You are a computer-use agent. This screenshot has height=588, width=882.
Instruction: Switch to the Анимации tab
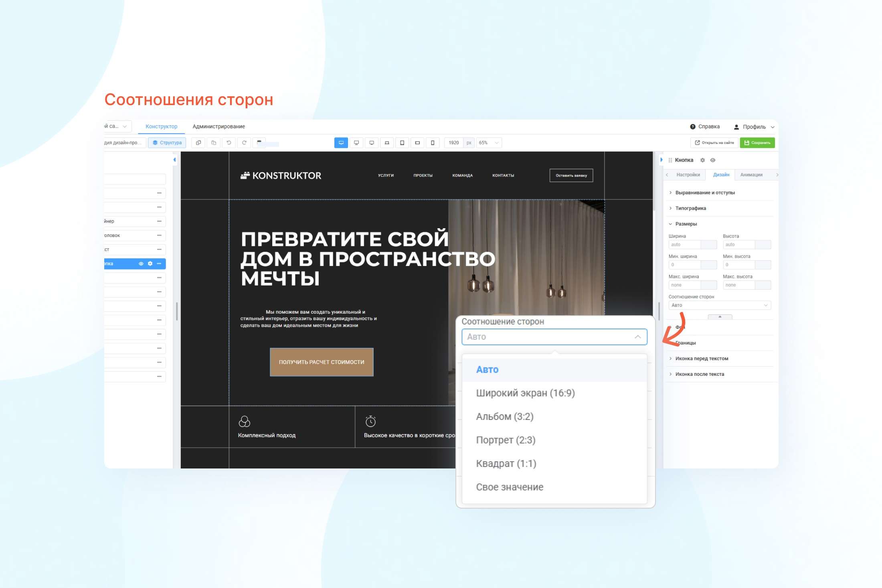751,175
